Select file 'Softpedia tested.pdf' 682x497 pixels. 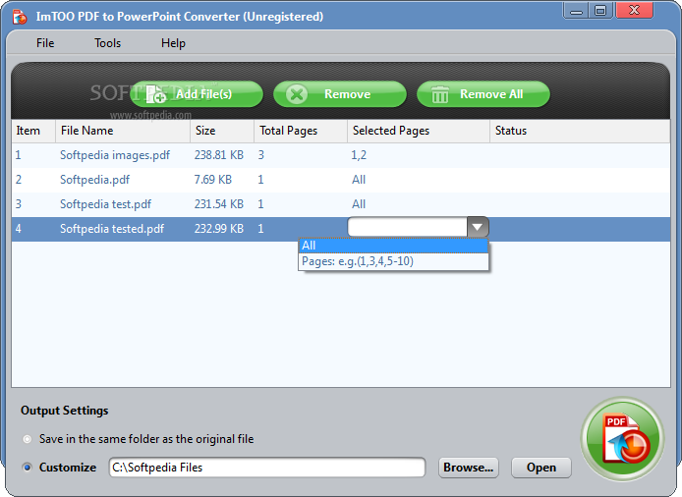pyautogui.click(x=112, y=229)
